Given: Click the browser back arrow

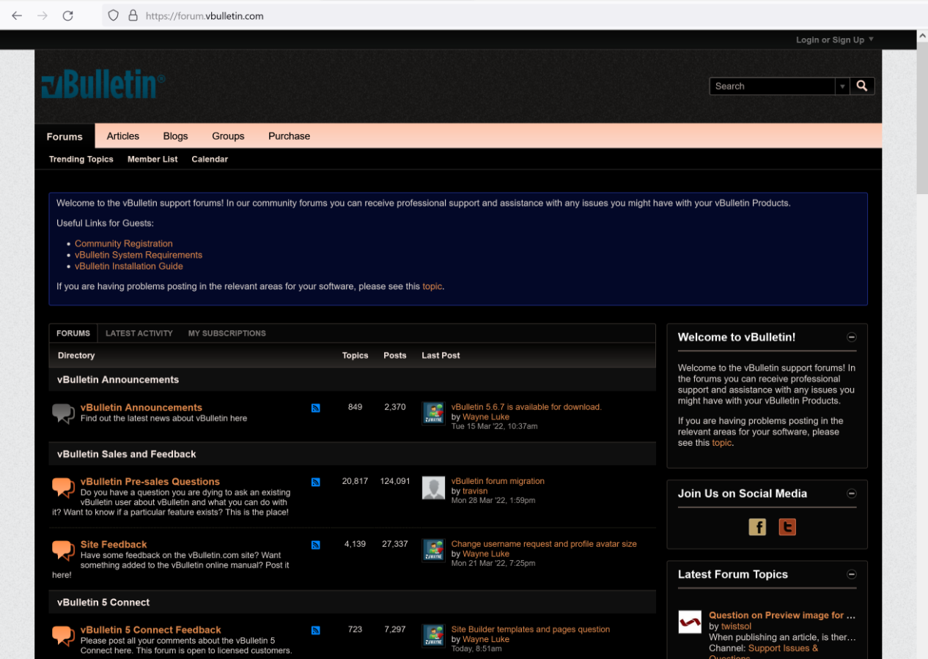Looking at the screenshot, I should point(17,15).
